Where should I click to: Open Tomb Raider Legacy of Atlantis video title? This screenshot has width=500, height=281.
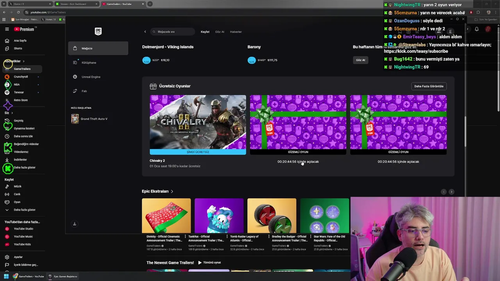click(245, 238)
